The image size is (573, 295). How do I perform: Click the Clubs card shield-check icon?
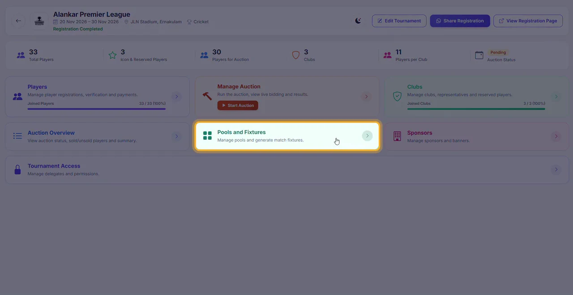[x=397, y=96]
